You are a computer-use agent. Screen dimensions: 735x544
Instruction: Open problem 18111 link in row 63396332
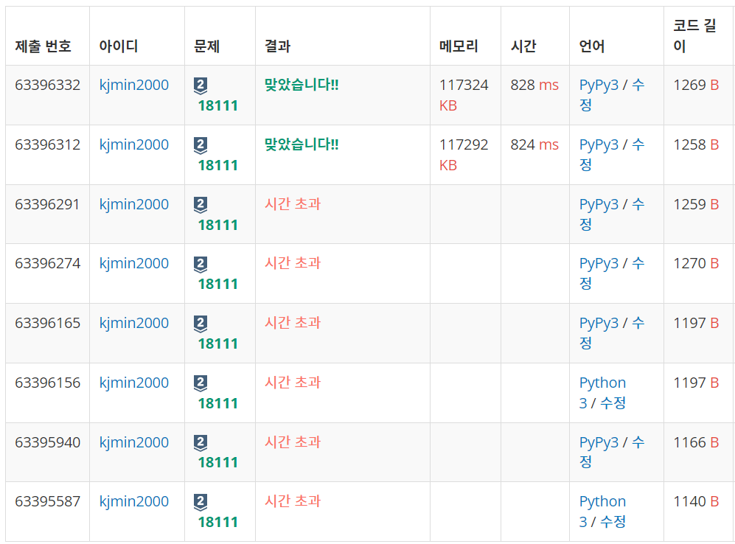(218, 106)
